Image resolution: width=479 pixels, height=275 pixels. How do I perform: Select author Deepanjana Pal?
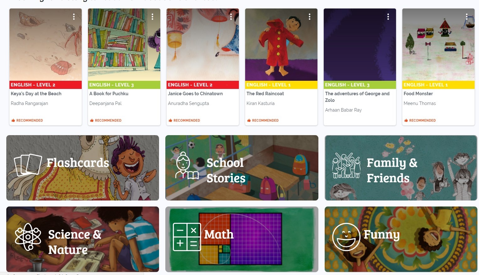105,103
